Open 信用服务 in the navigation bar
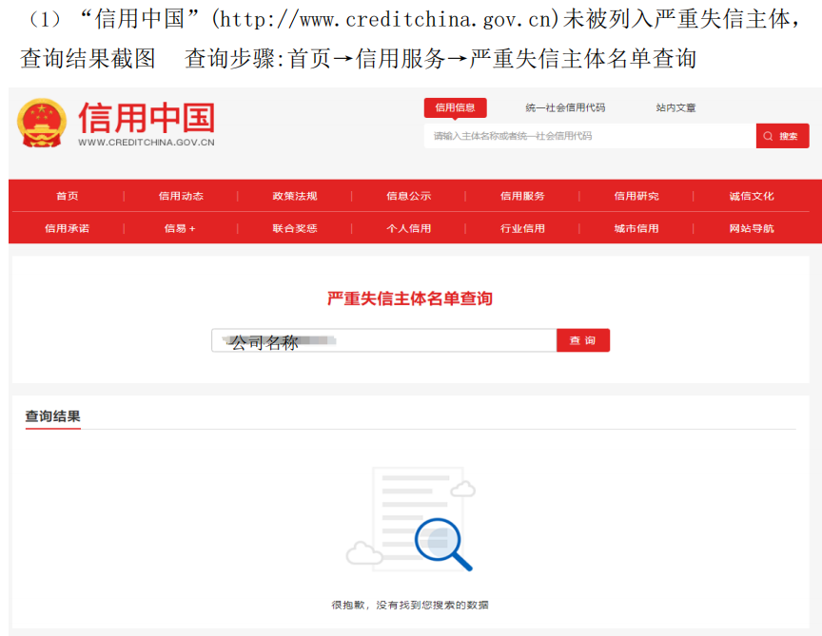The image size is (822, 636). click(522, 196)
